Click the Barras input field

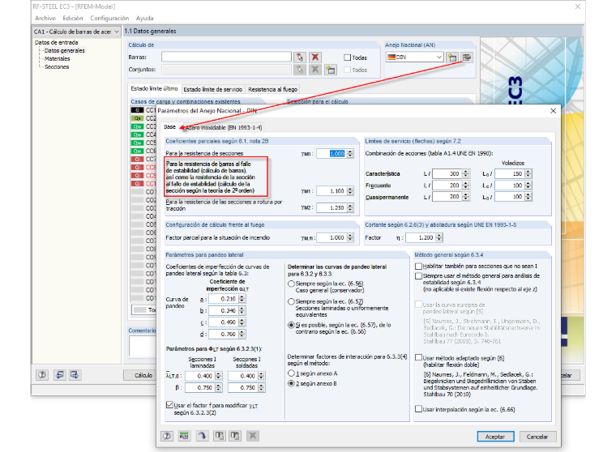click(226, 58)
